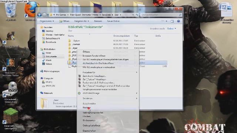
Task: Open the recent locations dropdown beside navigation arrows
Action: coord(48,15)
